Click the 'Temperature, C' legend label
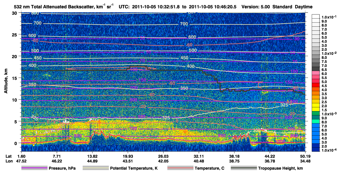Image resolution: width=339 pixels, height=174 pixels. click(209, 169)
